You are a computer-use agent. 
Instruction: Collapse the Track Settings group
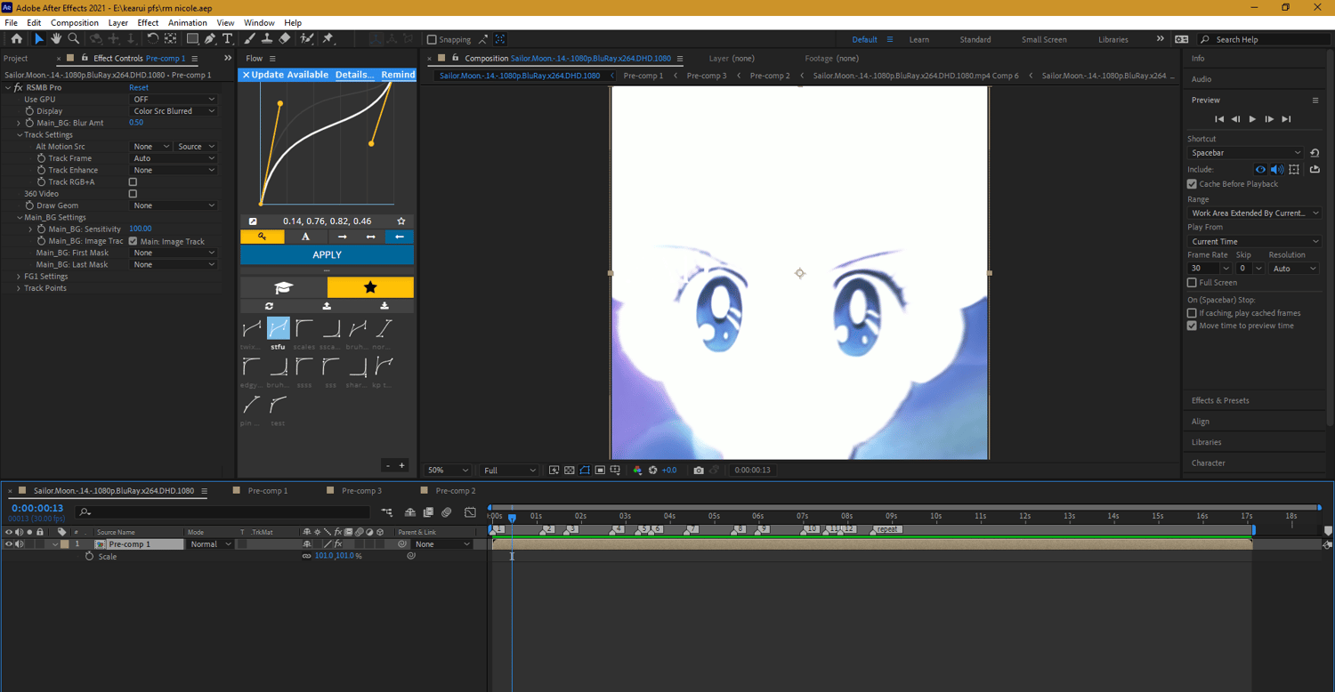pos(19,135)
